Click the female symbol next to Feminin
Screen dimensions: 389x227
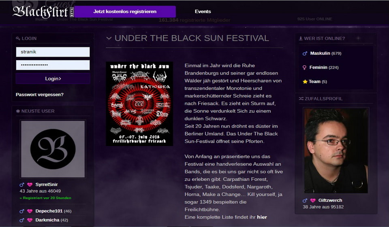tap(304, 68)
